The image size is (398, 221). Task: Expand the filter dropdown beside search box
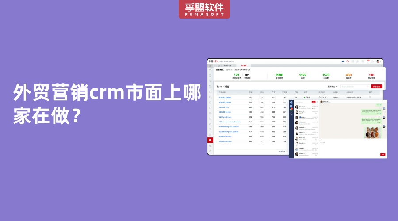[x=333, y=87]
